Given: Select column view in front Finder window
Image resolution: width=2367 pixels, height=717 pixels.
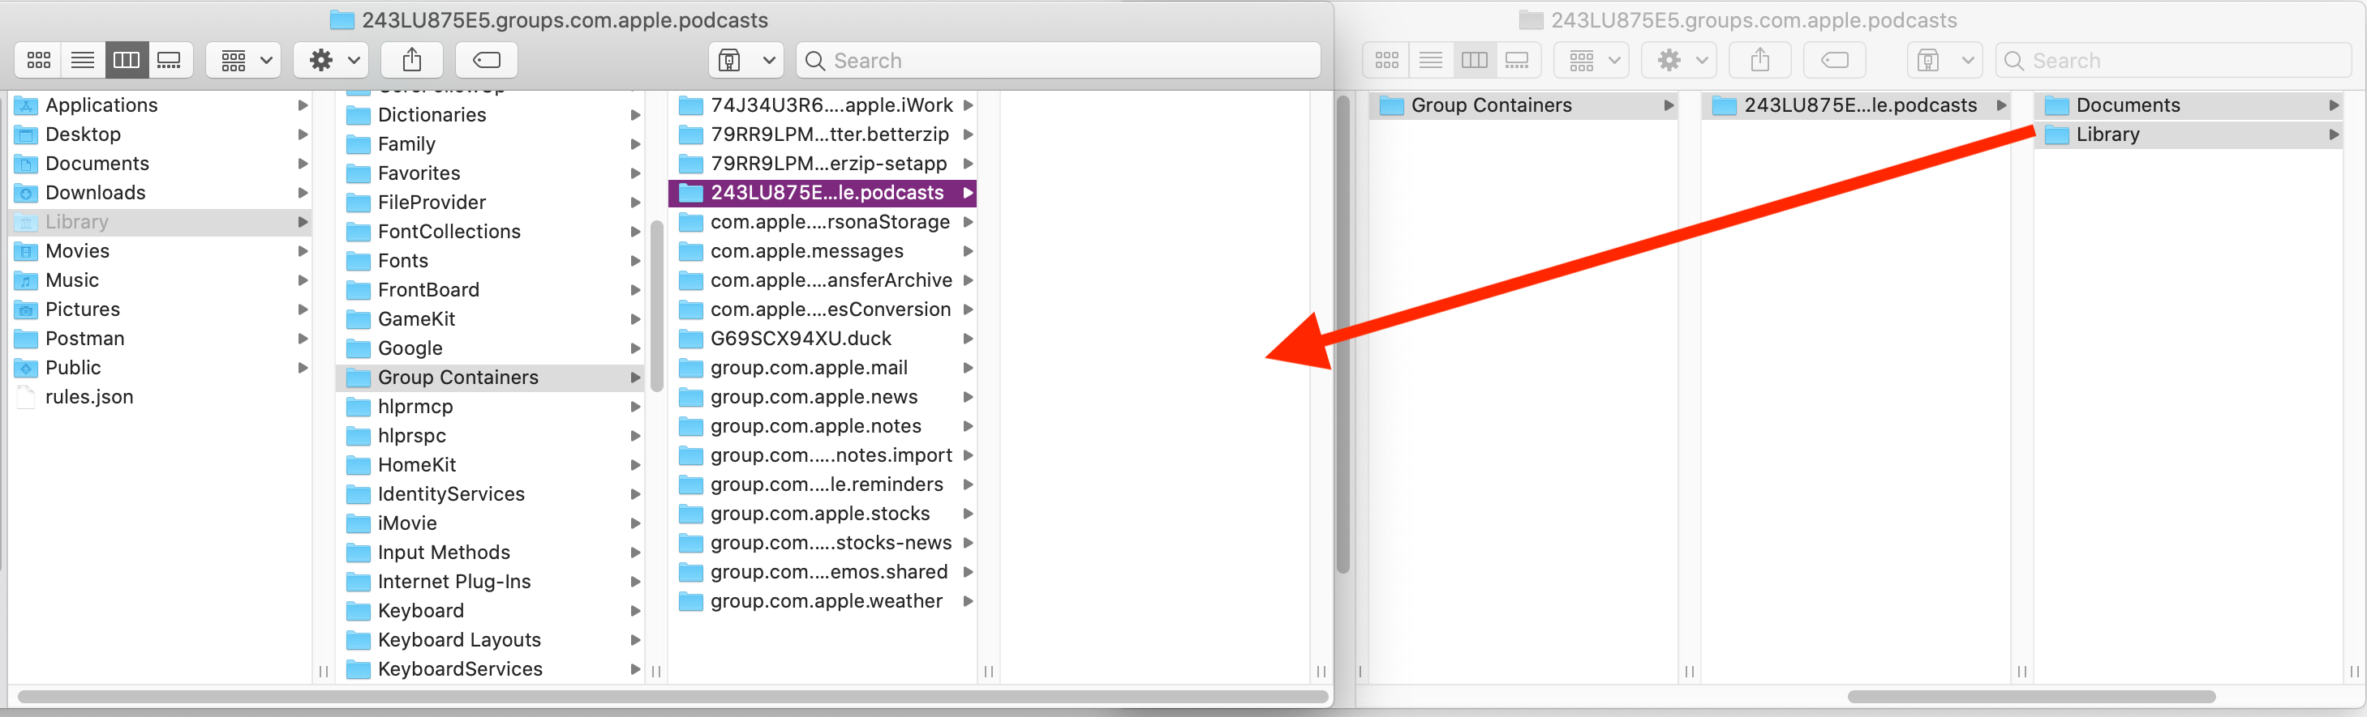Looking at the screenshot, I should (x=126, y=61).
